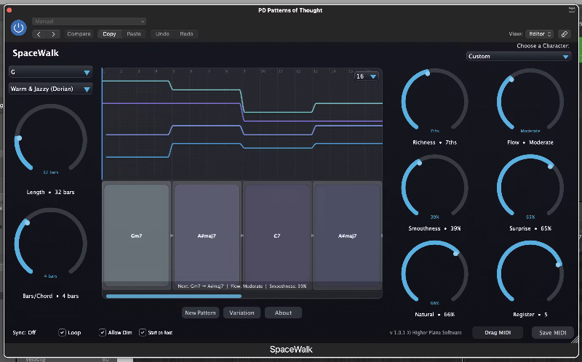The image size is (582, 362).
Task: Open the View Editor selector
Action: (x=539, y=33)
